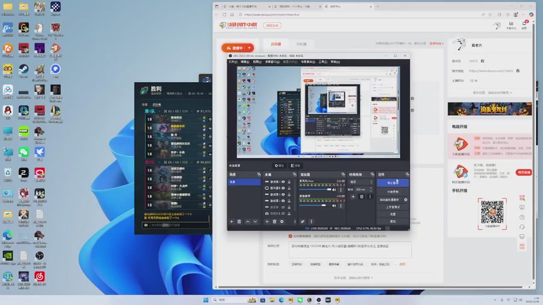Expand the orange live-status button's arrow
543x305 pixels.
click(x=249, y=48)
